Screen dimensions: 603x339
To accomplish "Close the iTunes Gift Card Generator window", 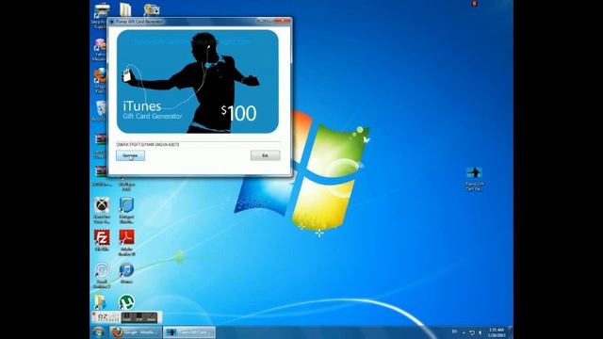I will point(284,21).
